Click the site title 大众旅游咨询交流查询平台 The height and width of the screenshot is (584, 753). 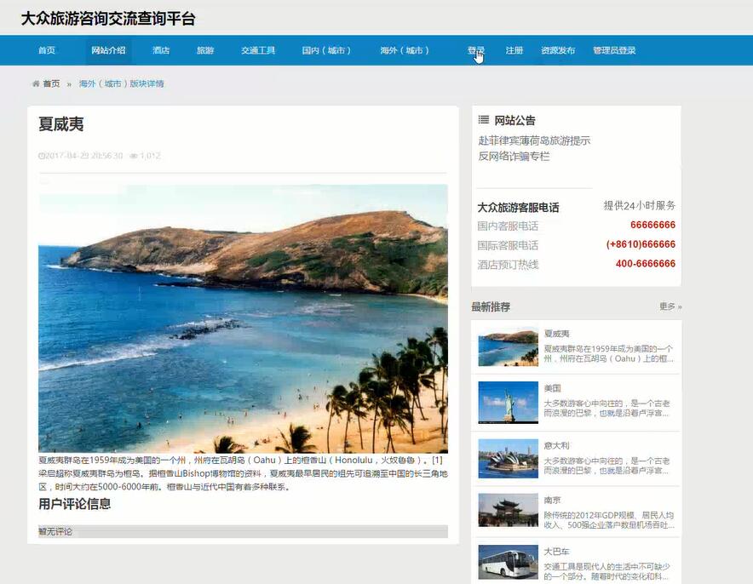click(108, 19)
